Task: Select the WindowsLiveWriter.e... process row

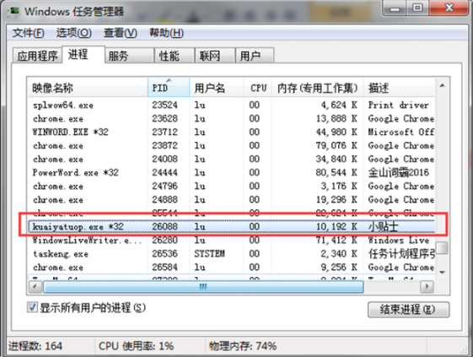Action: 231,241
